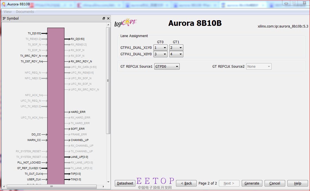Viewport: 310px width, 191px height.
Task: Click the scroll up arrow in IP Symbol
Action: 108,25
